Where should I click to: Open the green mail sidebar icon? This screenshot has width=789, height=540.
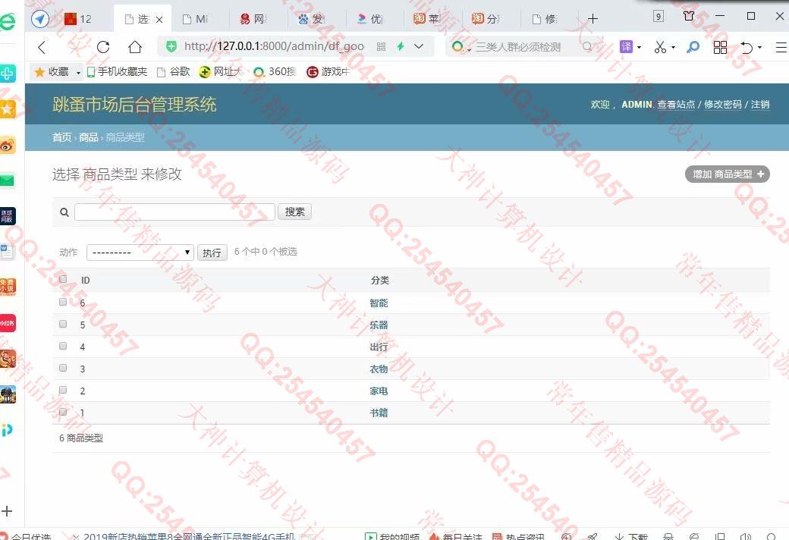pos(8,181)
